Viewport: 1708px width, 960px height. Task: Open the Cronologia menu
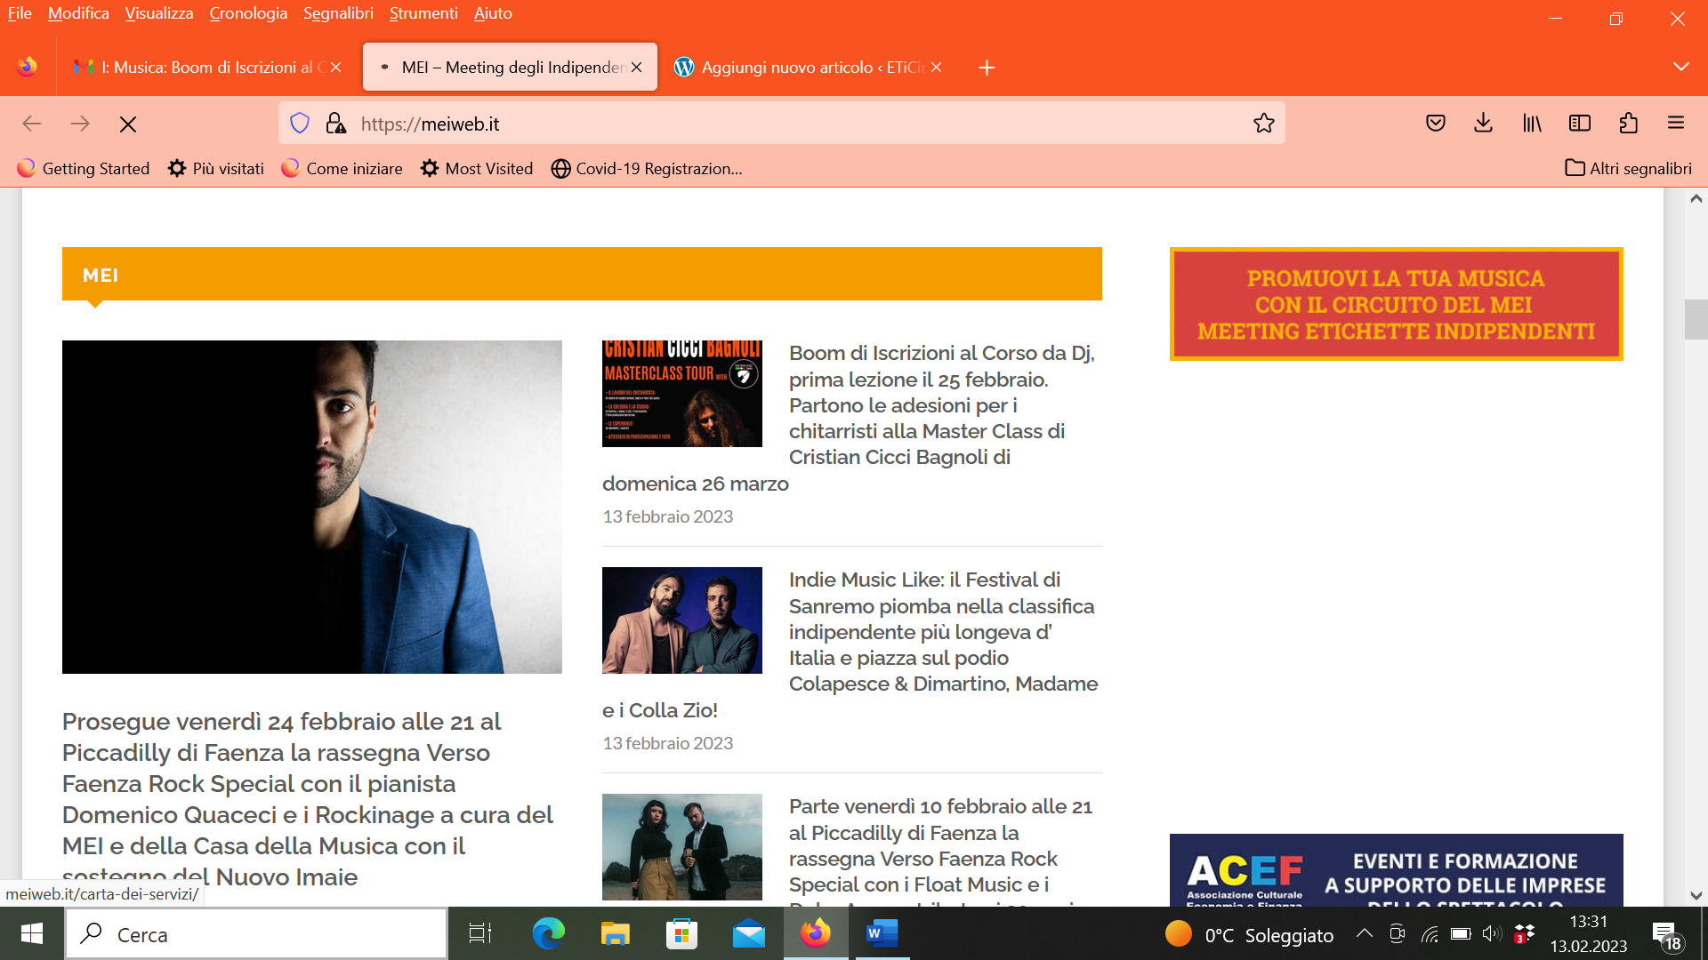(248, 13)
